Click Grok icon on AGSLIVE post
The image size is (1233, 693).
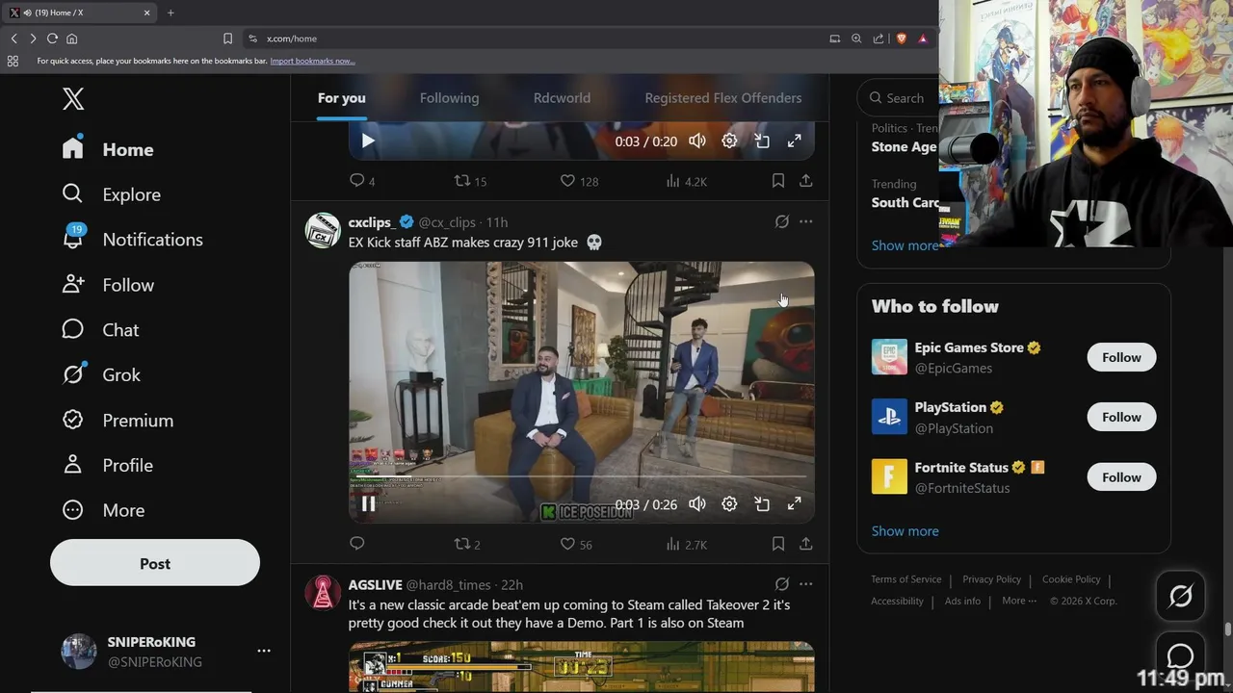782,584
